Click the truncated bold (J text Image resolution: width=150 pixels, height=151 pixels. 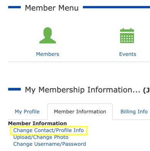(147, 90)
